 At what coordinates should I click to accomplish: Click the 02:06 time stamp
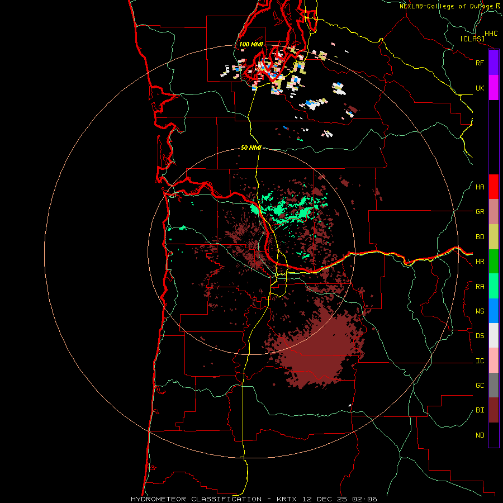tap(365, 499)
